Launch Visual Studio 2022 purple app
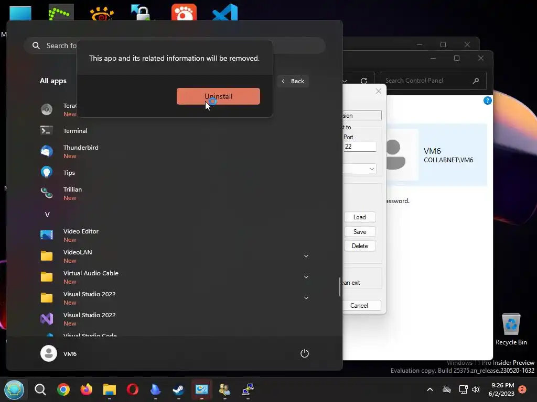Viewport: 537px width, 402px height. click(47, 319)
